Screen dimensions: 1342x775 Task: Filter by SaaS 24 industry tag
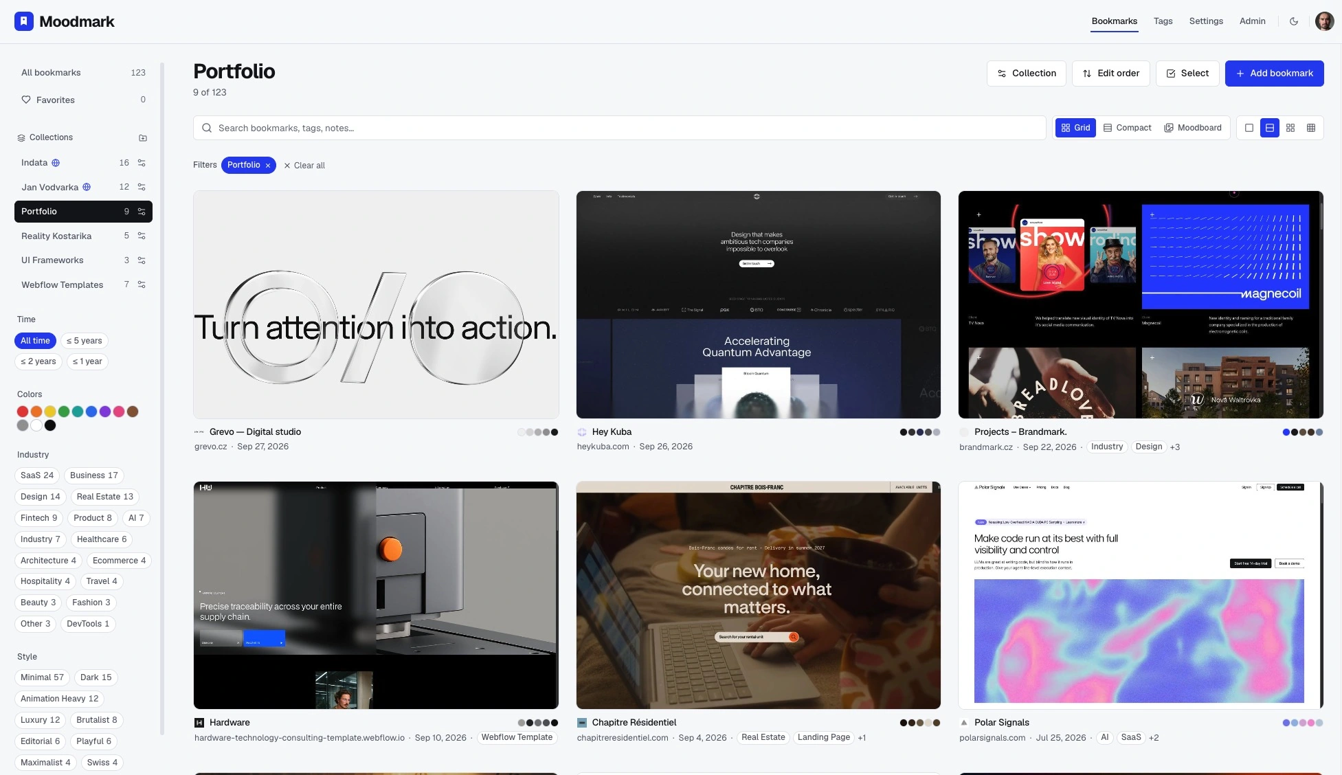[x=37, y=475]
